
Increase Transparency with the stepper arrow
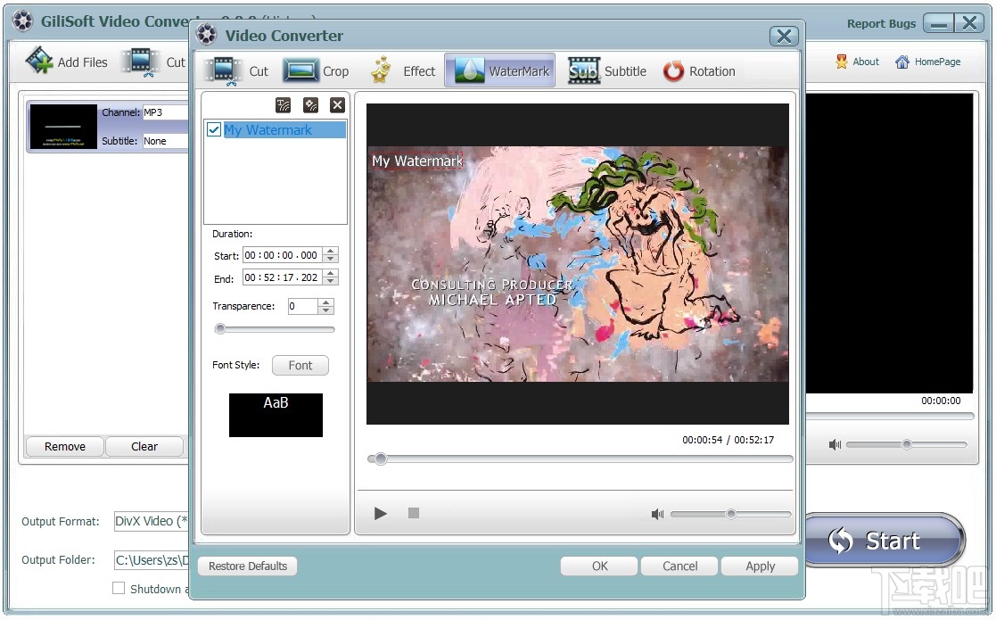tap(326, 302)
